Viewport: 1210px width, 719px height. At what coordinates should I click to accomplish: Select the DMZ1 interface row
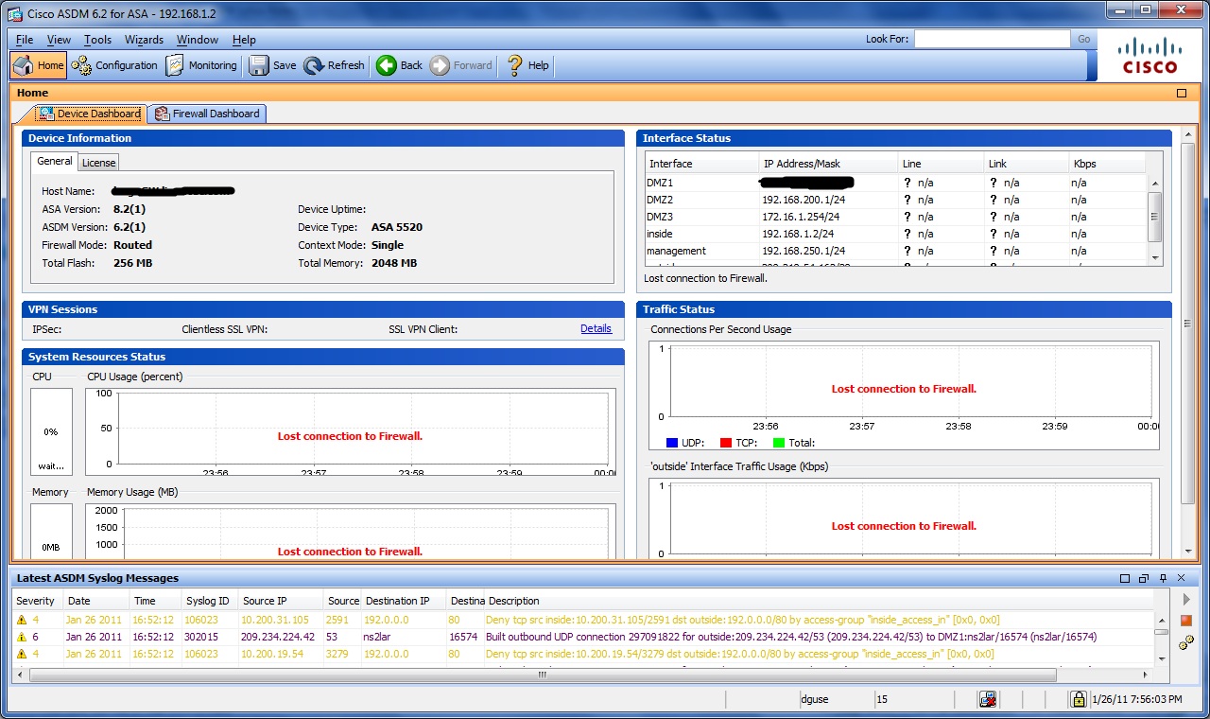point(894,183)
